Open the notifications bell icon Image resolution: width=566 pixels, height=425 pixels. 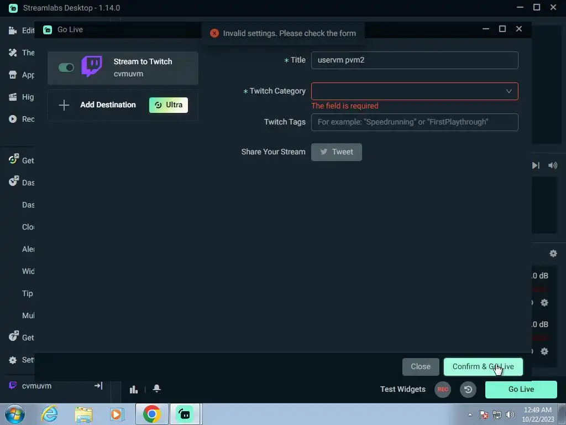[156, 388]
